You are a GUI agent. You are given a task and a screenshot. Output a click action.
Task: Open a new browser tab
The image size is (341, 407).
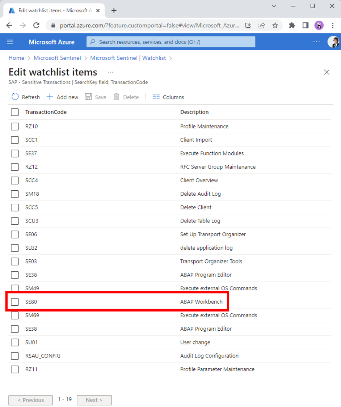point(114,10)
